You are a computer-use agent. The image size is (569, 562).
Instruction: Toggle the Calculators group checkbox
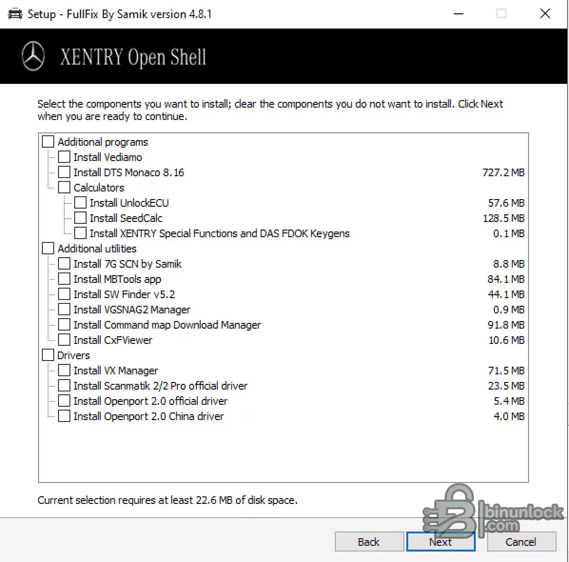(64, 188)
